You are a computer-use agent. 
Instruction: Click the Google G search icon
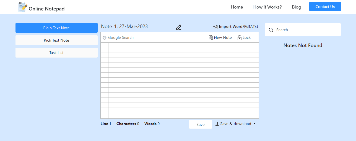click(105, 38)
